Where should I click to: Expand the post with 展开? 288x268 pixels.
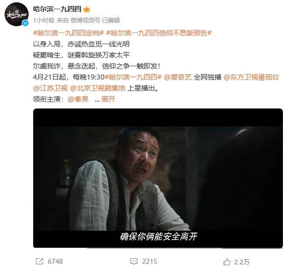[x=108, y=99]
